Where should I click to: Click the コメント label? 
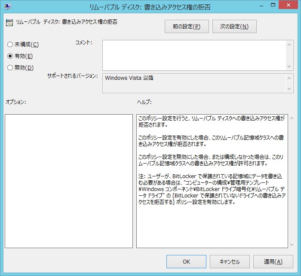(x=84, y=42)
